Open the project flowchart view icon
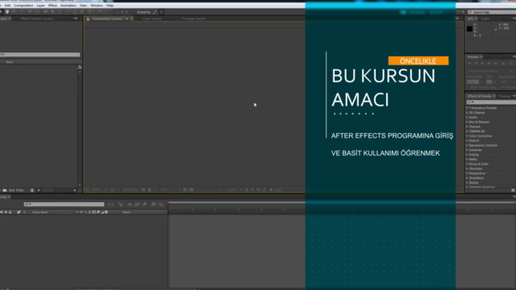Image resolution: width=516 pixels, height=290 pixels. (80, 67)
